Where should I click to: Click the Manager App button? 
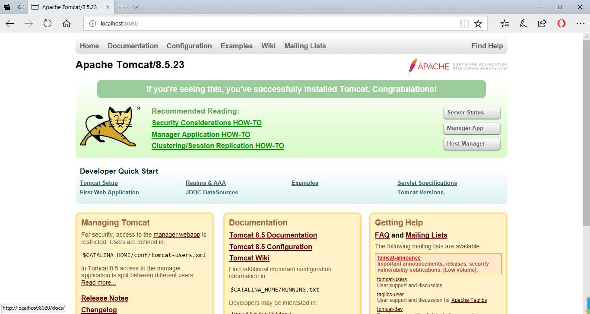tap(472, 128)
